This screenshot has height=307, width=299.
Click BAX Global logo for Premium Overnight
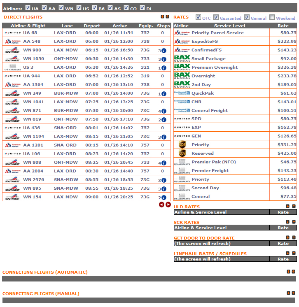point(182,67)
